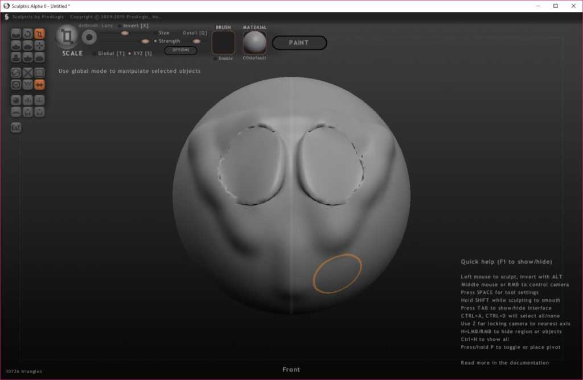Switch to PAINT mode

pyautogui.click(x=299, y=43)
